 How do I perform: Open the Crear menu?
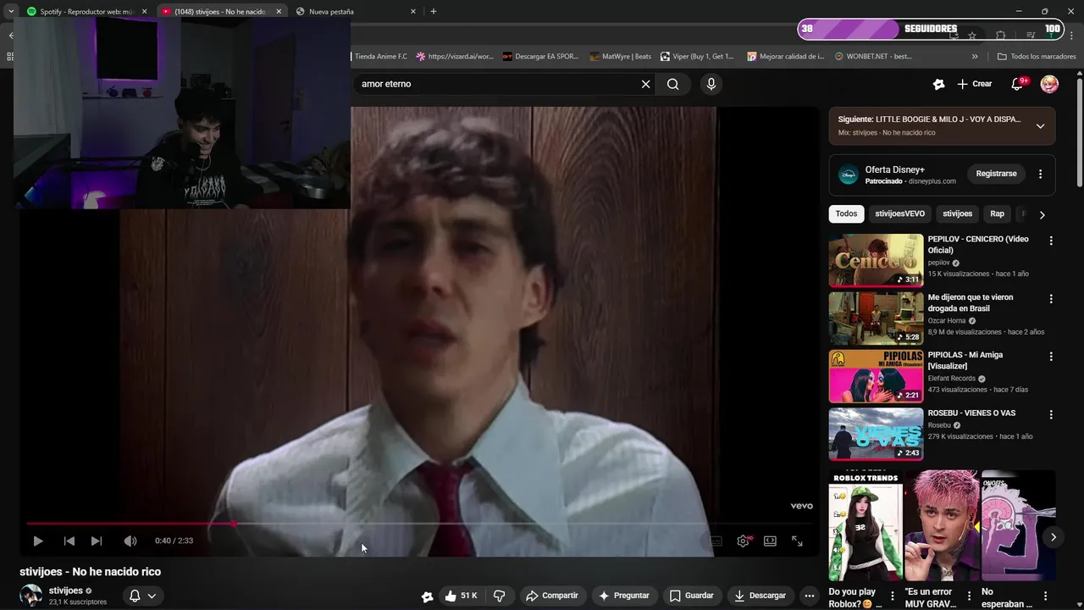pyautogui.click(x=975, y=84)
